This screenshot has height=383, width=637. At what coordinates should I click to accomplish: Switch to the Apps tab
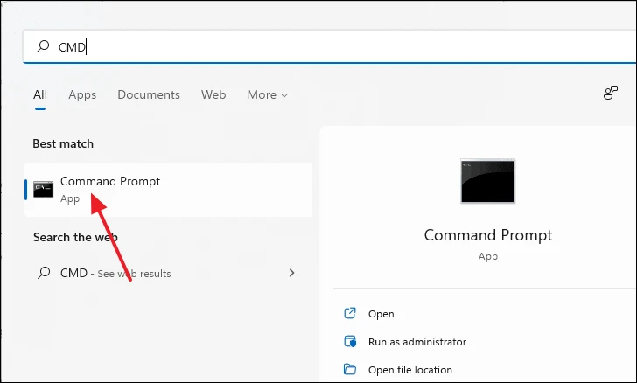point(82,94)
